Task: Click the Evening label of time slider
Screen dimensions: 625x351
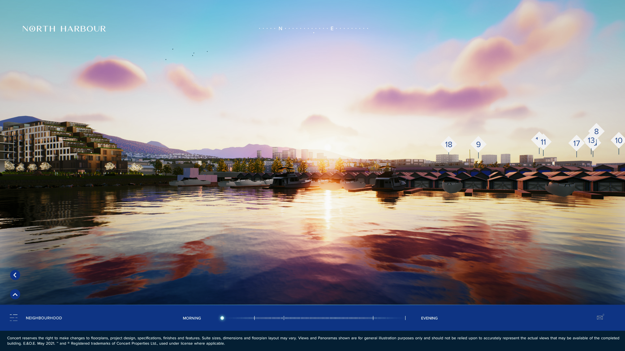Action: click(429, 318)
